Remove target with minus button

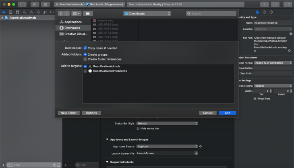(x=71, y=165)
